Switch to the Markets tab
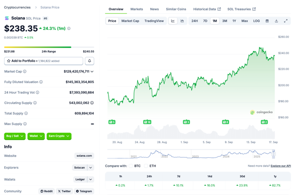 pyautogui.click(x=137, y=9)
